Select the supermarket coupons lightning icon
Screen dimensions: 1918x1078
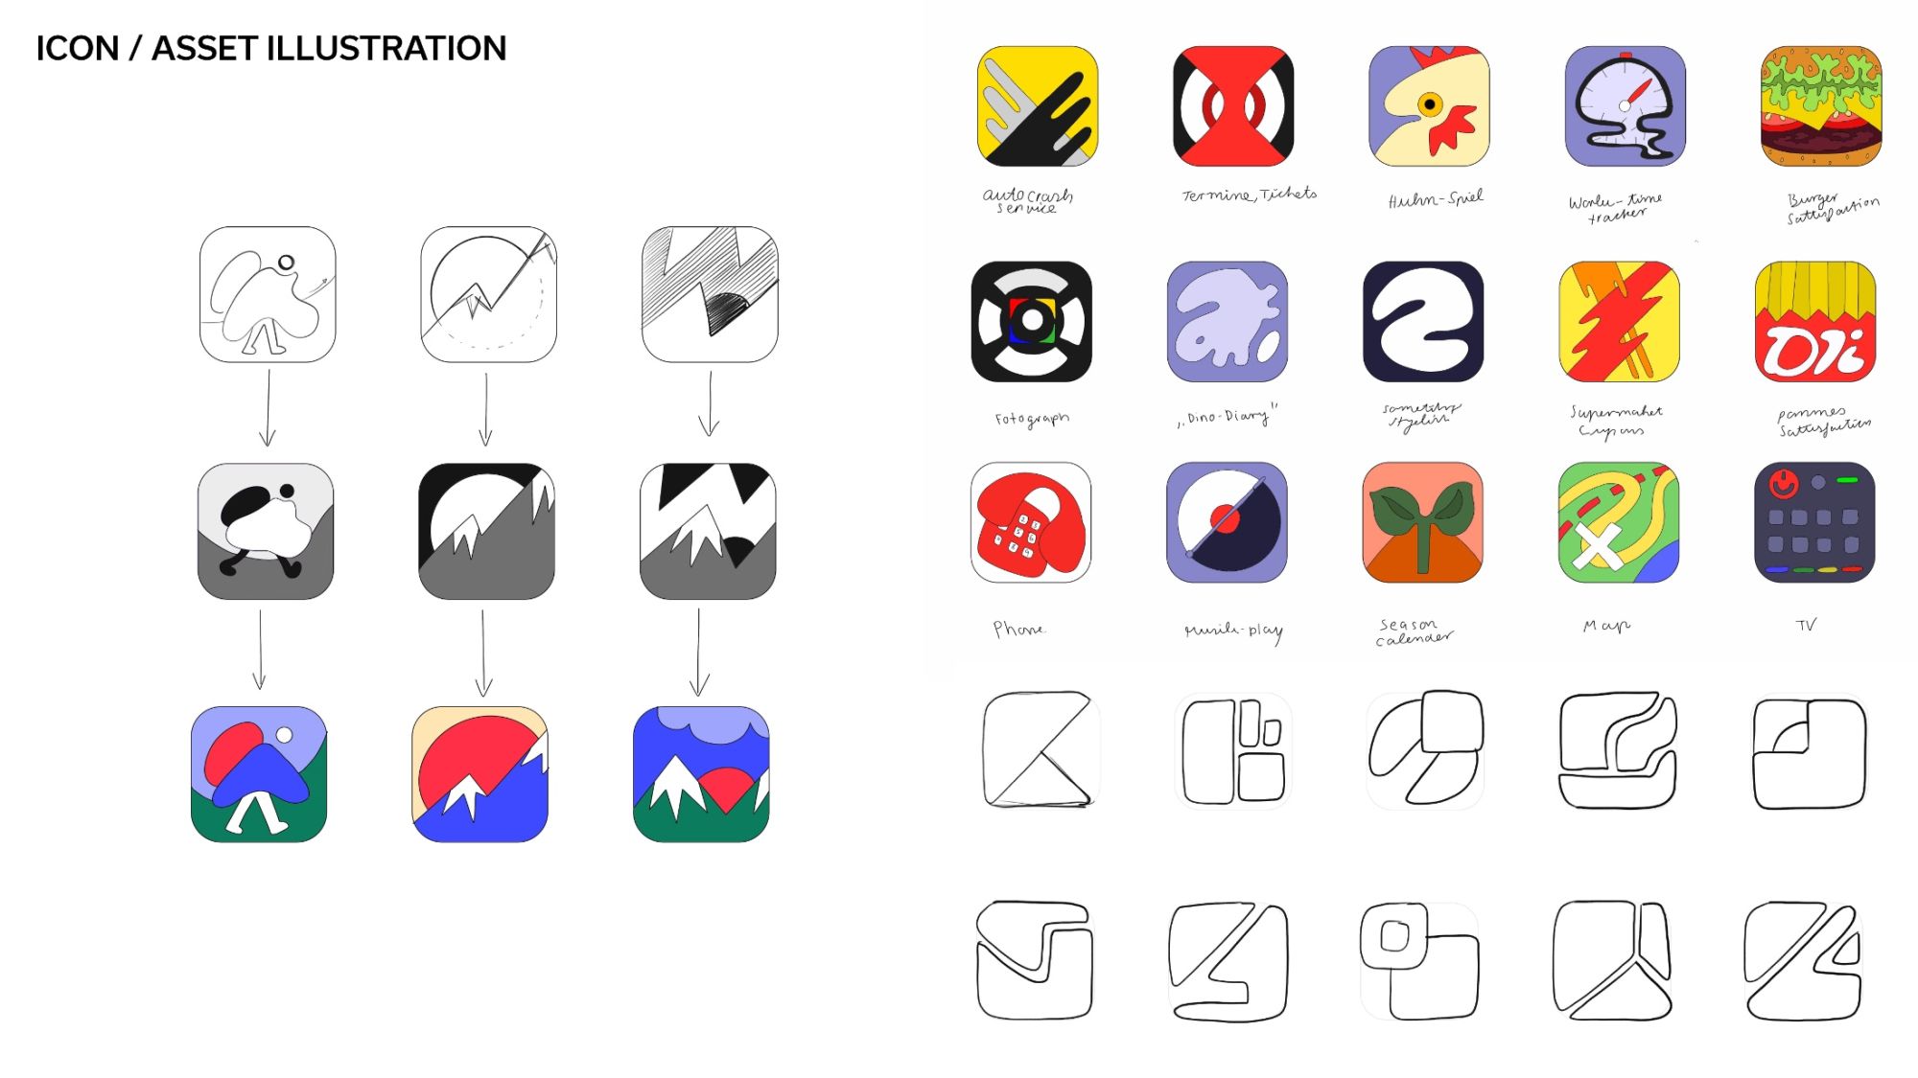pos(1619,321)
